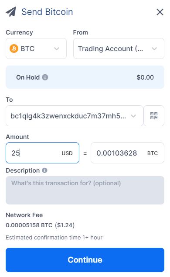Click the Description info icon
This screenshot has width=170, height=277.
click(x=44, y=170)
